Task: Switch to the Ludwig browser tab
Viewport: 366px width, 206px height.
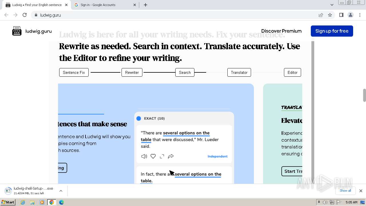Action: [37, 5]
